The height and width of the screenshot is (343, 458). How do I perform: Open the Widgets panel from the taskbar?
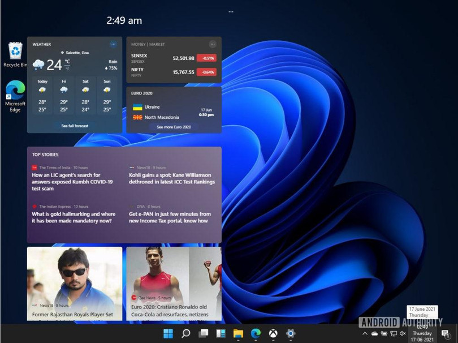(221, 333)
